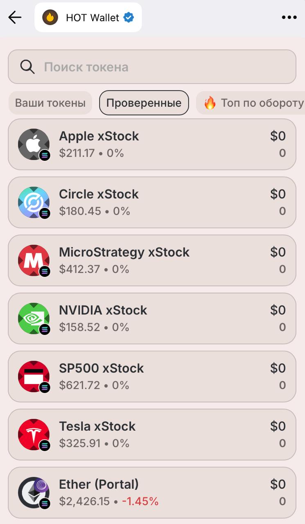The width and height of the screenshot is (305, 524).
Task: Click the Apple xStock logo icon
Action: click(x=34, y=145)
